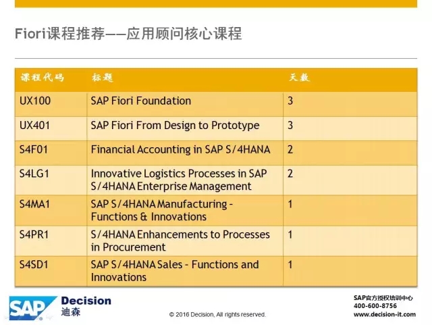The width and height of the screenshot is (432, 325).
Task: Select the S4PR1 course code
Action: coord(34,234)
